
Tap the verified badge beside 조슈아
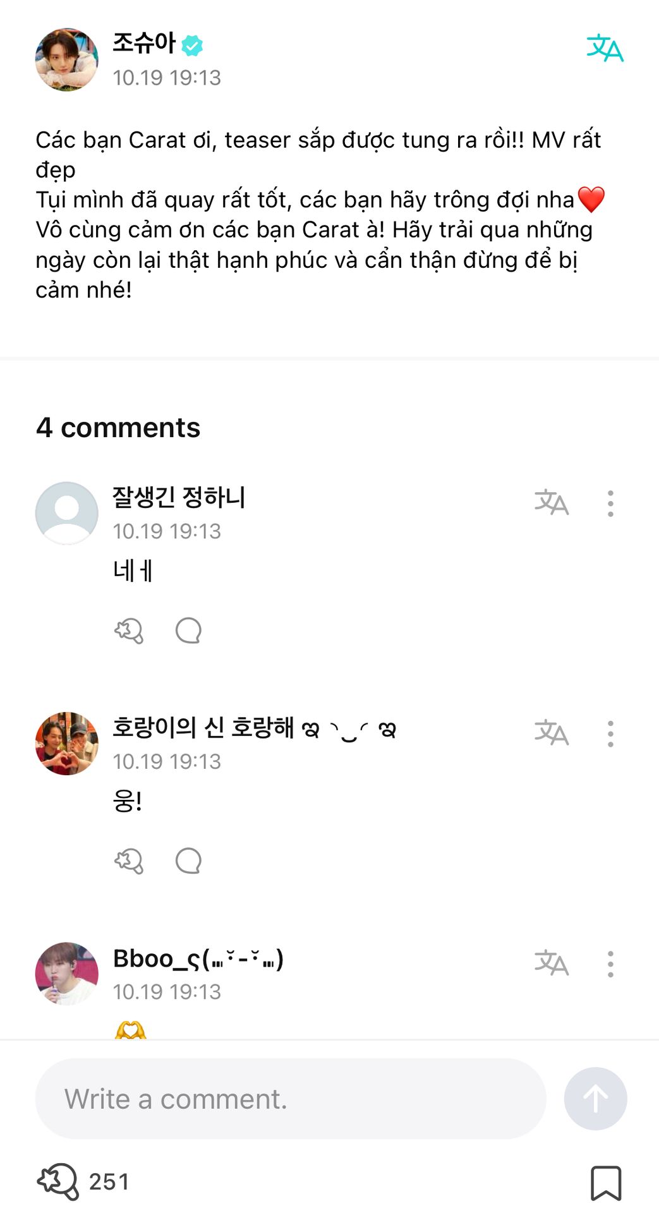[192, 45]
